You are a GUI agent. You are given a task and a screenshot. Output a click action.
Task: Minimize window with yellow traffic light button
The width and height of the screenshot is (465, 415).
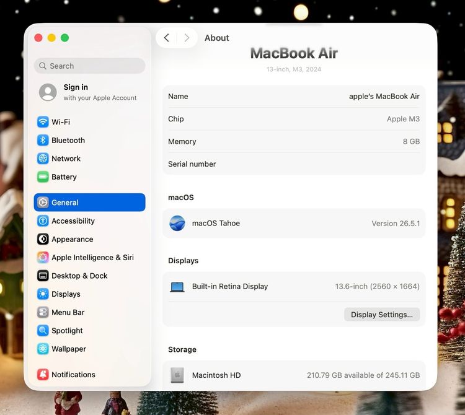51,38
